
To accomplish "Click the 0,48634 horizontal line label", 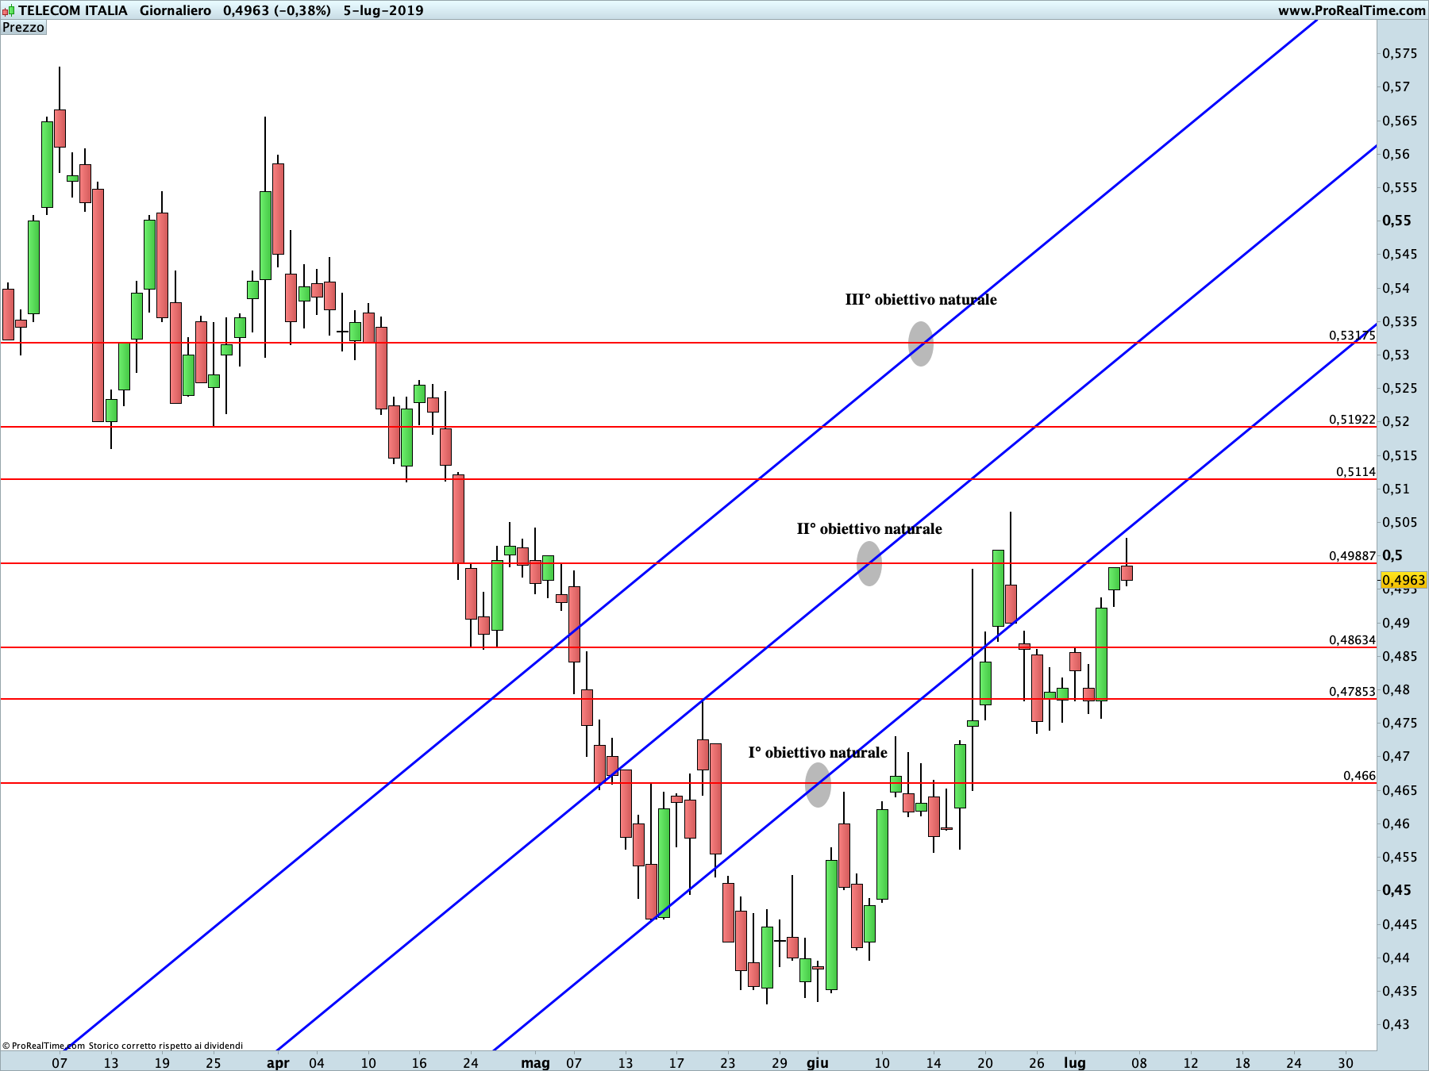I will tap(1352, 640).
